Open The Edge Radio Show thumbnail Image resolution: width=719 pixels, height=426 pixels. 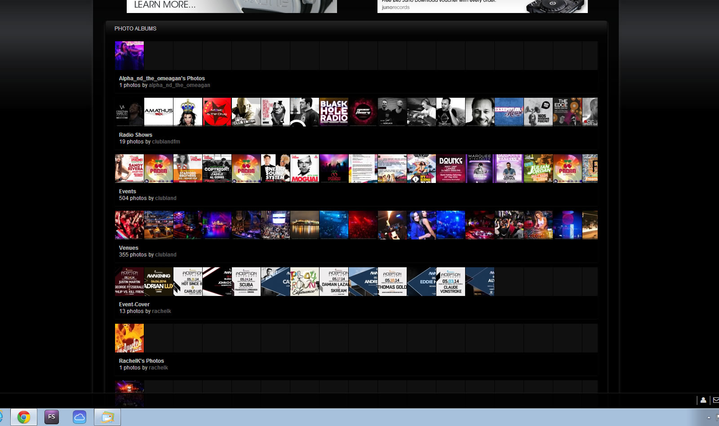coord(568,112)
